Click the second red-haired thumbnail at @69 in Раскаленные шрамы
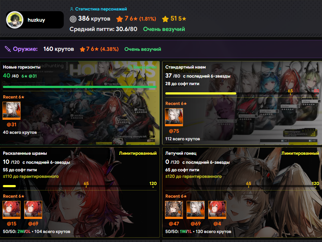The image size is (322, 242). (x=33, y=210)
